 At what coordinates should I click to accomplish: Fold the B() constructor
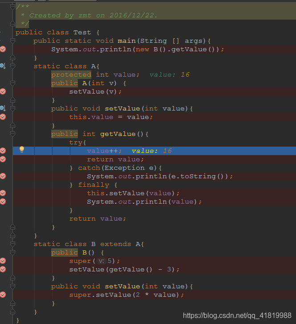point(12,253)
